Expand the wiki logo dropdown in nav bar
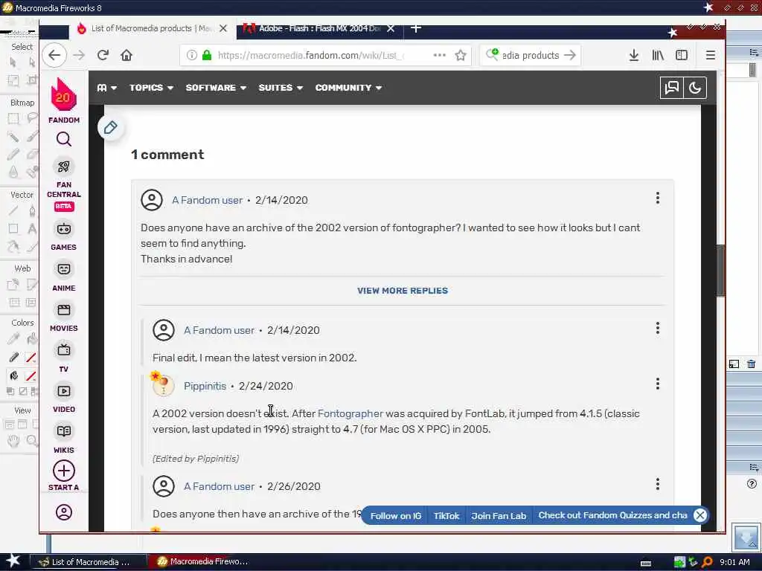The height and width of the screenshot is (571, 762). point(107,88)
